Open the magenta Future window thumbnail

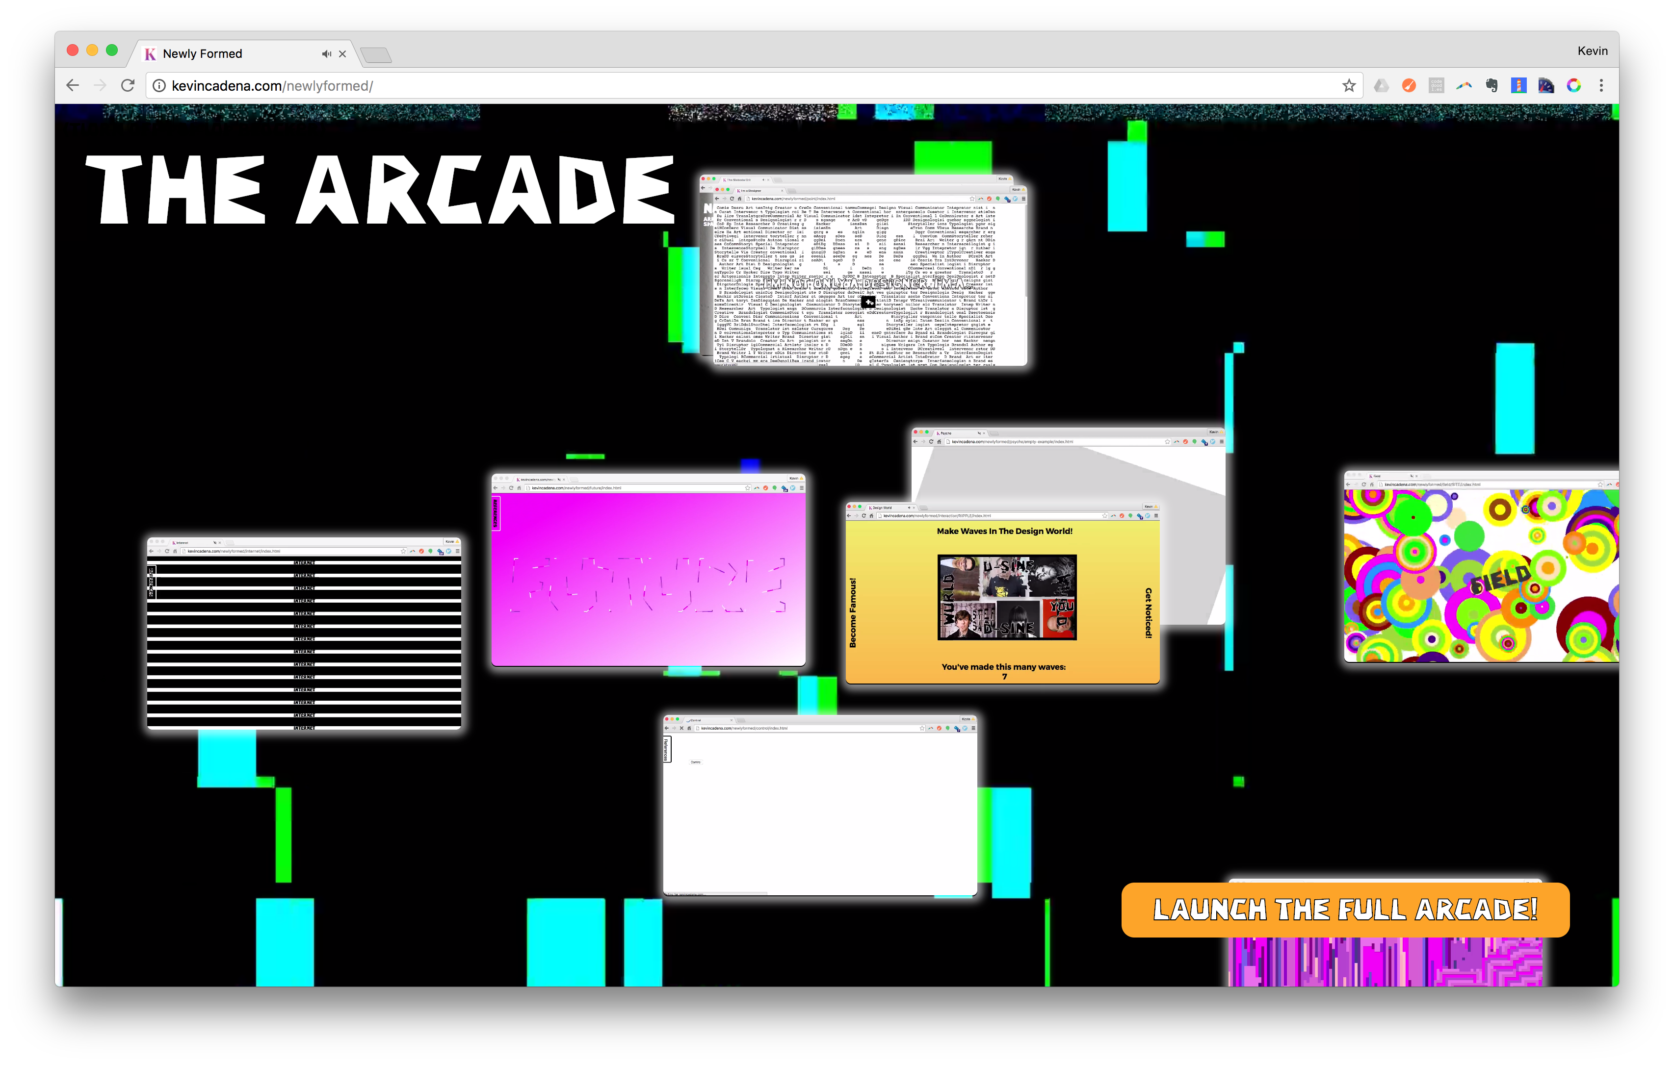(x=648, y=570)
